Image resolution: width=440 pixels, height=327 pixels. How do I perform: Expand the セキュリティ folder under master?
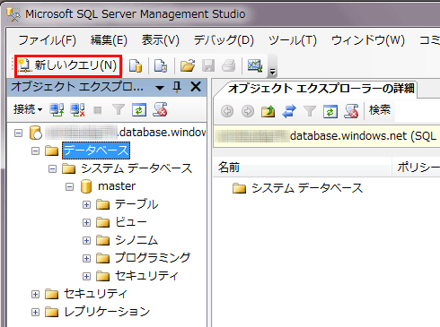(x=86, y=276)
